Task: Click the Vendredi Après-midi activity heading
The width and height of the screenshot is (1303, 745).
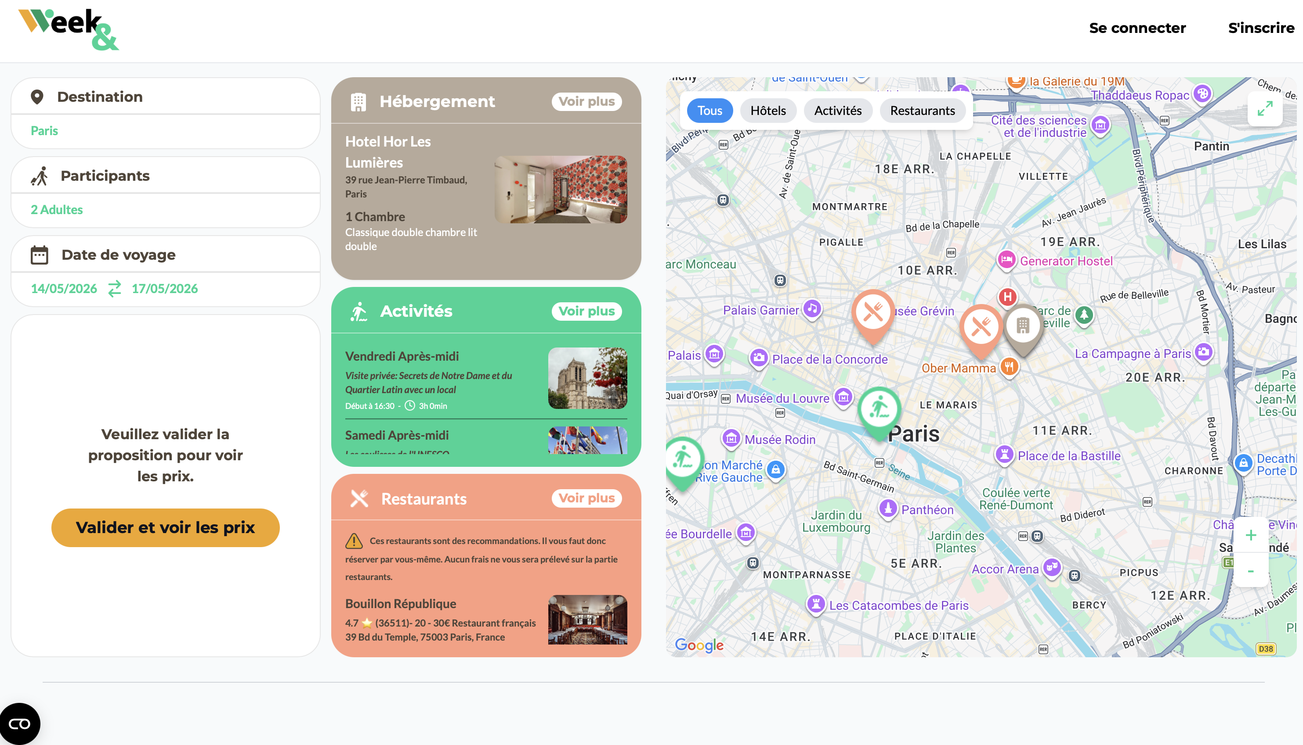Action: point(402,356)
